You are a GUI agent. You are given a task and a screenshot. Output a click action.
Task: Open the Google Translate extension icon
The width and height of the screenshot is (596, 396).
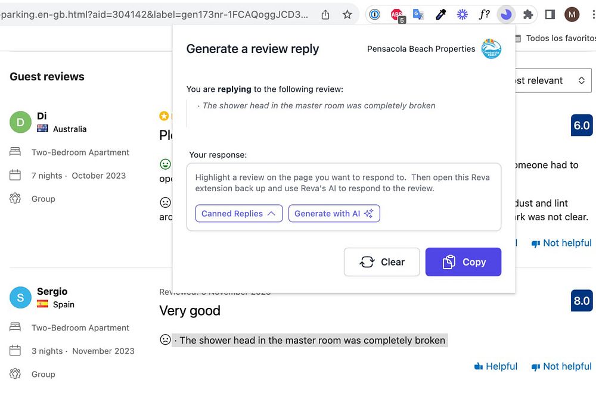pyautogui.click(x=418, y=15)
